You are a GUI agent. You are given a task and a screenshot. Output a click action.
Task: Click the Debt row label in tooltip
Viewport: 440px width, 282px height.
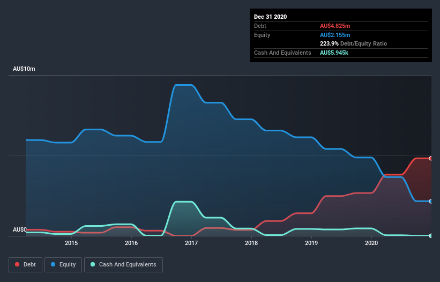point(260,26)
